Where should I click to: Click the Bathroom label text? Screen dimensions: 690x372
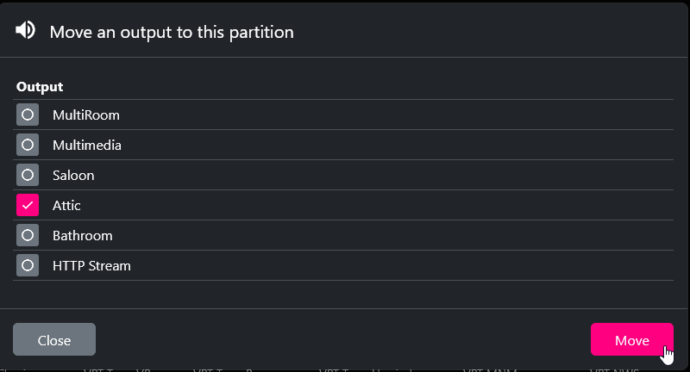[83, 235]
